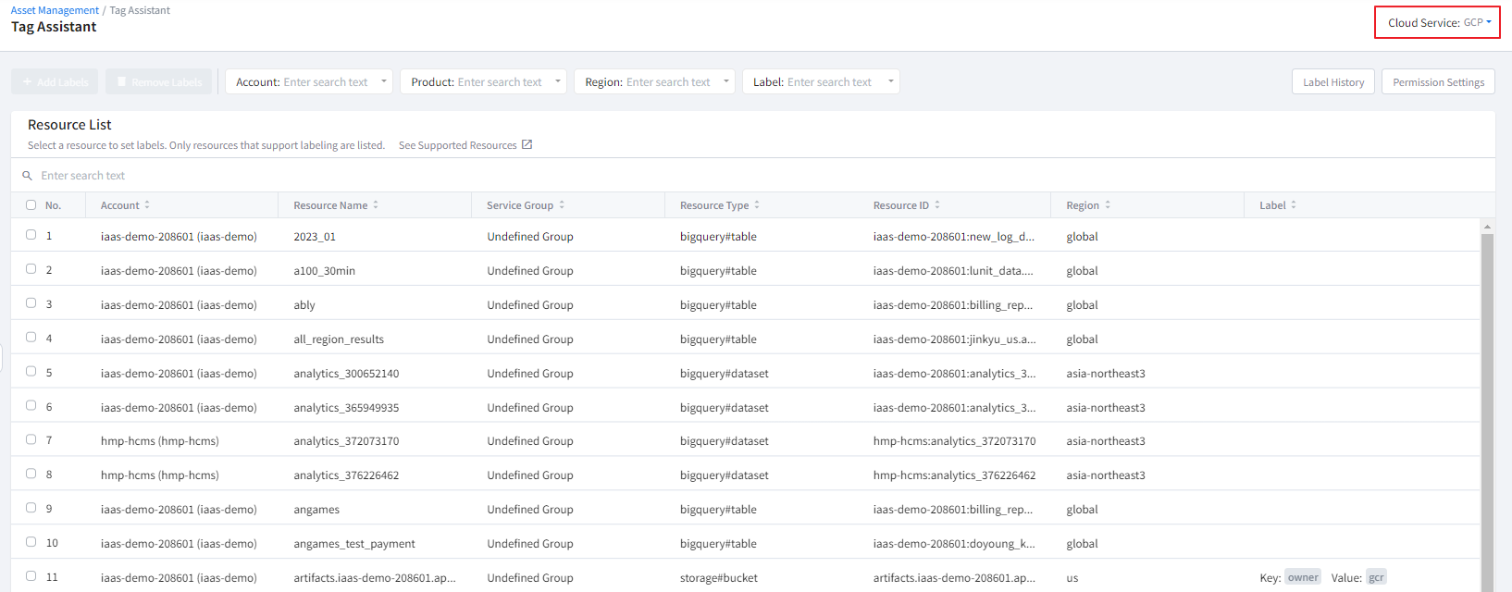
Task: Click the Resource Type sort icon
Action: coord(757,205)
